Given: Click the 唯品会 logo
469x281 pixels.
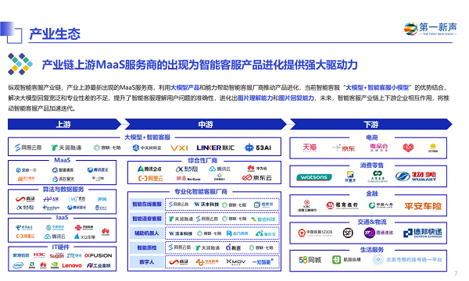Looking at the screenshot, I should (x=379, y=148).
